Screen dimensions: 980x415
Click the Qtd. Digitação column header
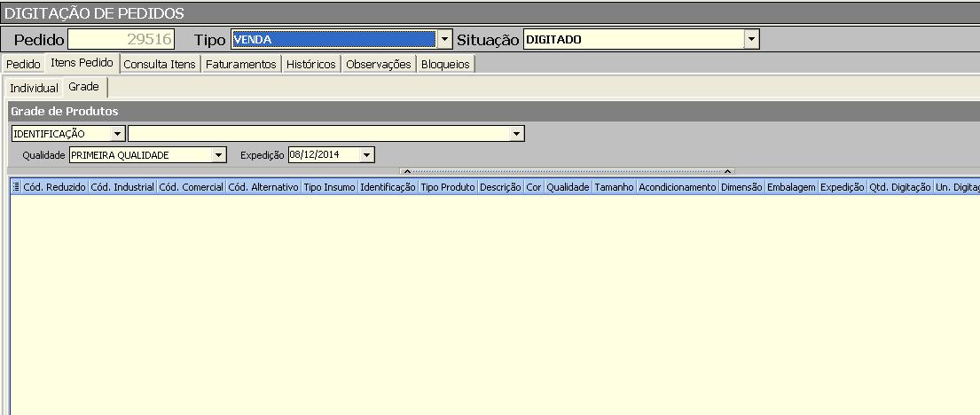click(899, 188)
